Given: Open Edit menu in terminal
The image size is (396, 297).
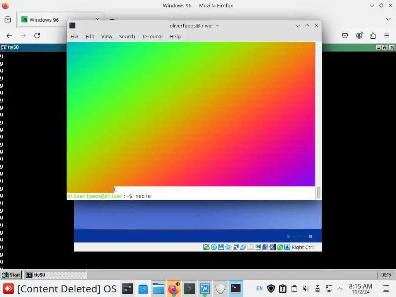Looking at the screenshot, I should click(x=90, y=37).
